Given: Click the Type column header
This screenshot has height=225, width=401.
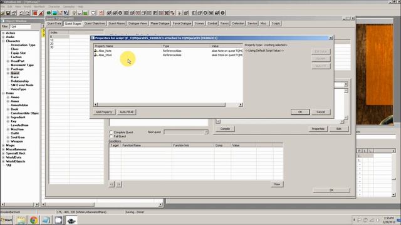Looking at the screenshot, I should 186,46.
